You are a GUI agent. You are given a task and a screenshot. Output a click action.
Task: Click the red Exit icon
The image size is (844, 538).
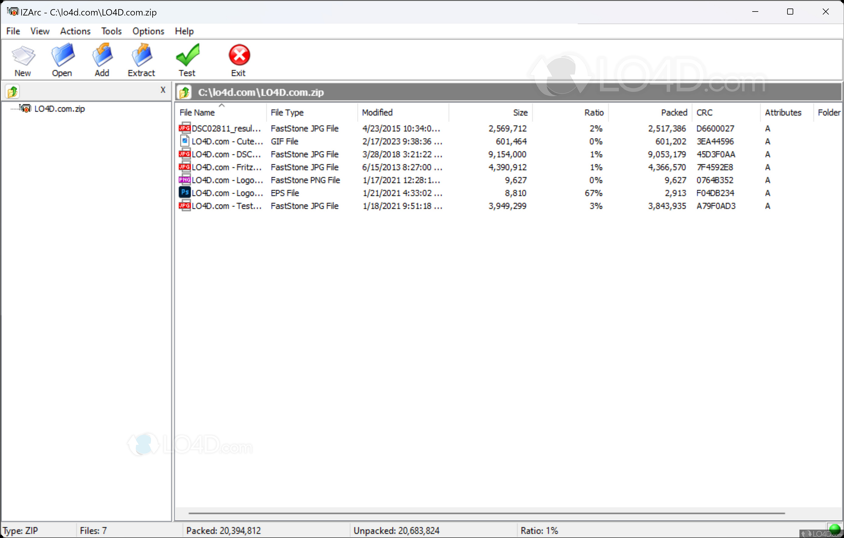coord(239,55)
